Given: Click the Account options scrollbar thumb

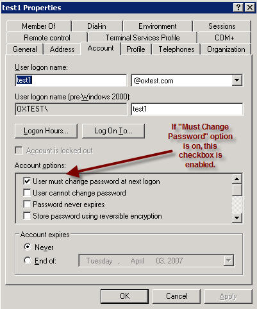Looking at the screenshot, I should [237, 190].
